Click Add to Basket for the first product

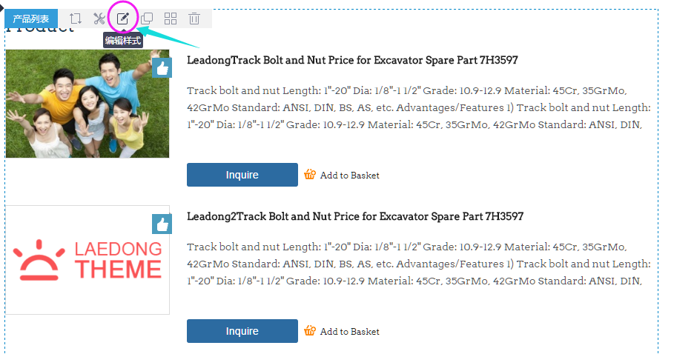[x=349, y=176]
